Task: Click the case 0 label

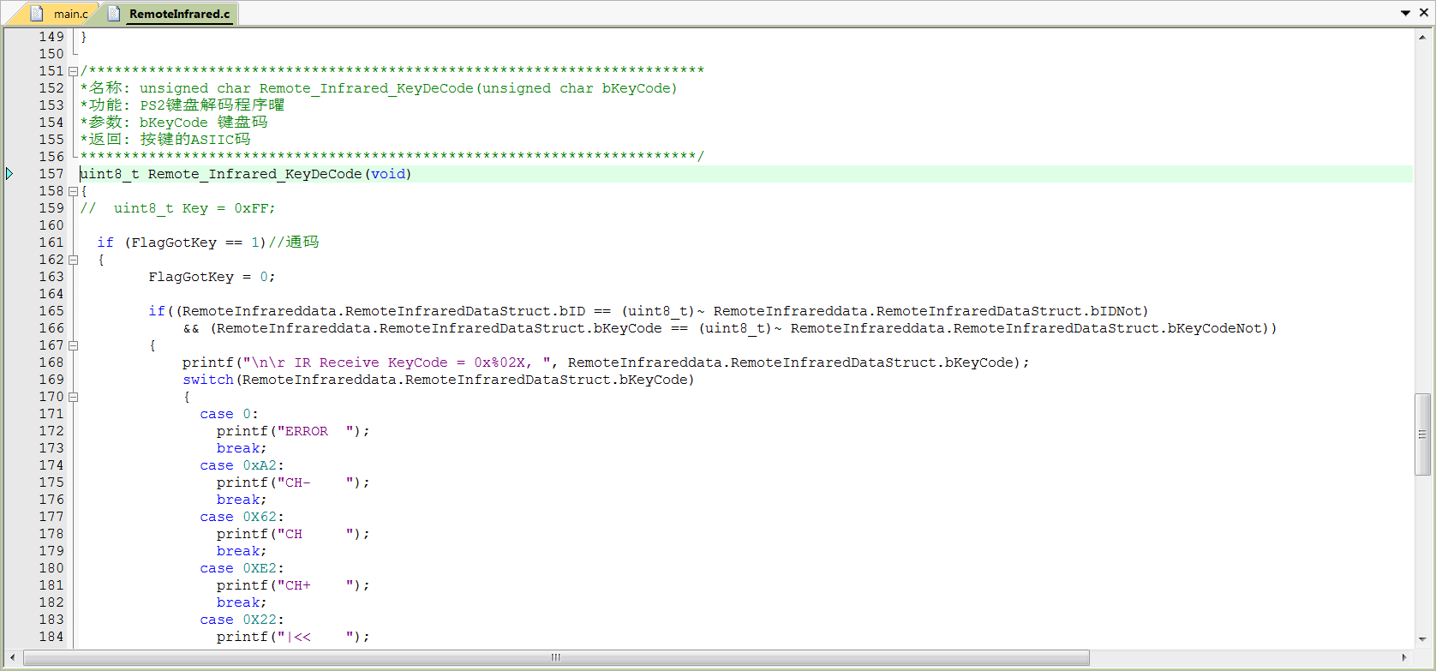Action: pos(229,414)
